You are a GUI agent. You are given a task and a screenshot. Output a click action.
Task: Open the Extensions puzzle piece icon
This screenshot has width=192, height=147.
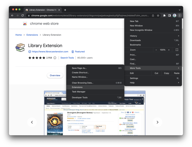[x=164, y=16]
